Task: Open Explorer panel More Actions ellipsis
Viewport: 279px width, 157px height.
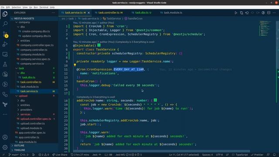Action: coord(53,13)
